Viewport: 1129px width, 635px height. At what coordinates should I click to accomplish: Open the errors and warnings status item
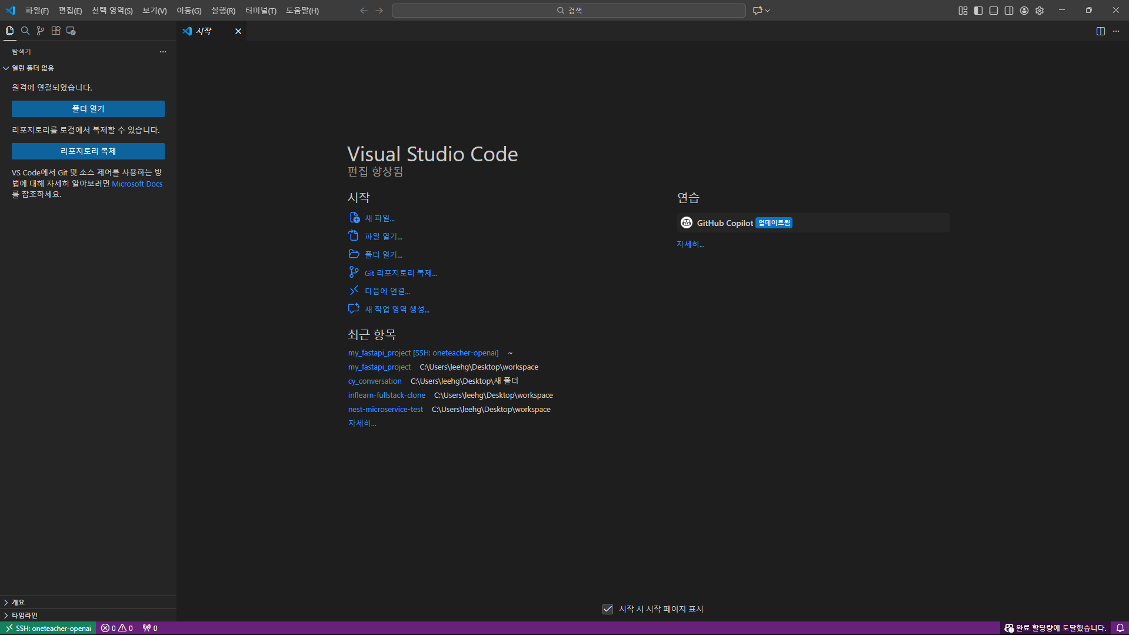tap(117, 628)
